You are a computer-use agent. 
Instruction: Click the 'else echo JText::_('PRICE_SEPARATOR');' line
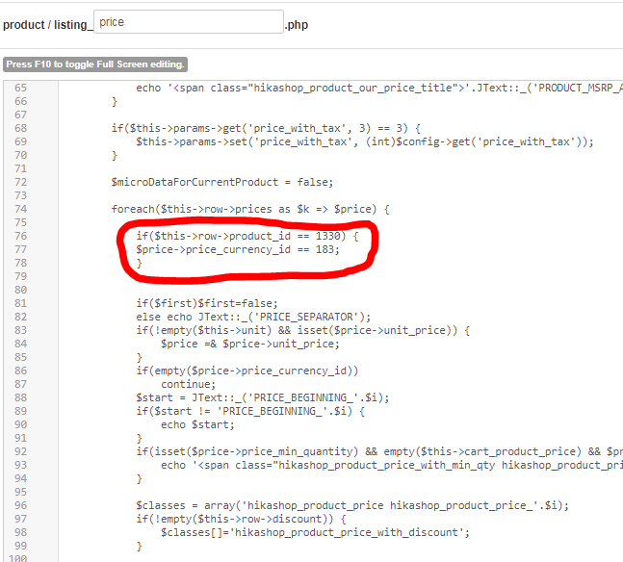(x=253, y=317)
